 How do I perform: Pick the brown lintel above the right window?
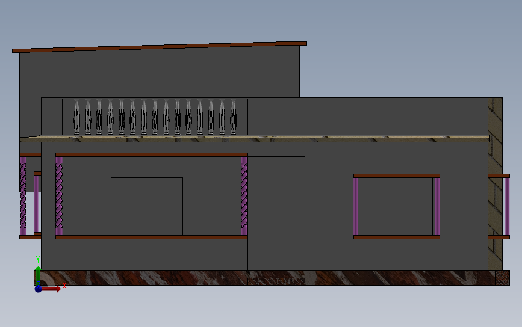point(397,176)
